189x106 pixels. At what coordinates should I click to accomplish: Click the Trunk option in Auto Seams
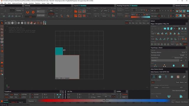click(x=177, y=82)
